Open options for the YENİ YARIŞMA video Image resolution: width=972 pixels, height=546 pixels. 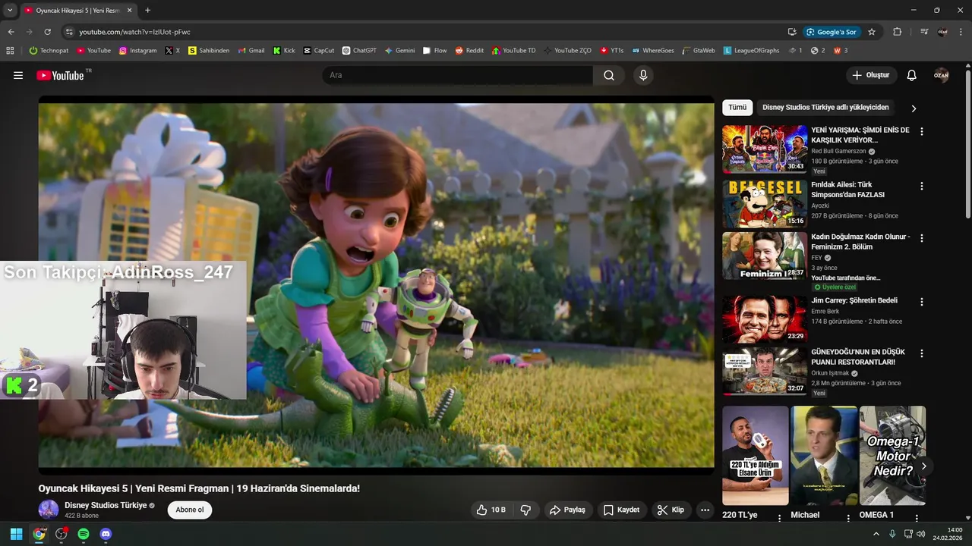[922, 131]
